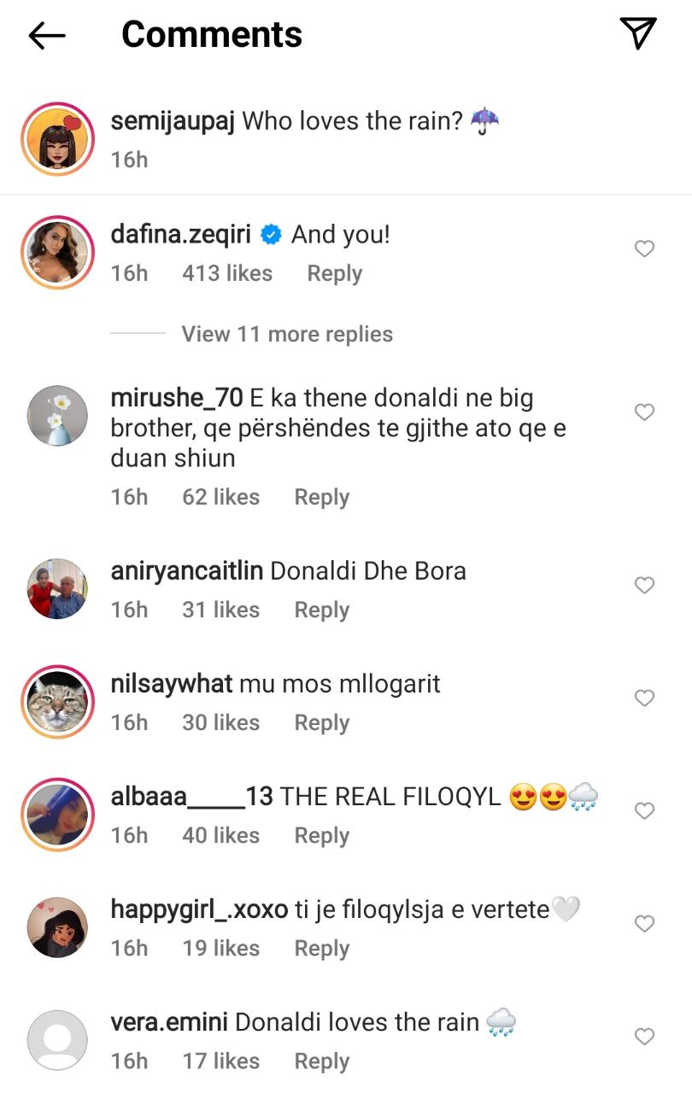Heart the albaaa_____13 comment
The height and width of the screenshot is (1093, 692).
click(644, 810)
